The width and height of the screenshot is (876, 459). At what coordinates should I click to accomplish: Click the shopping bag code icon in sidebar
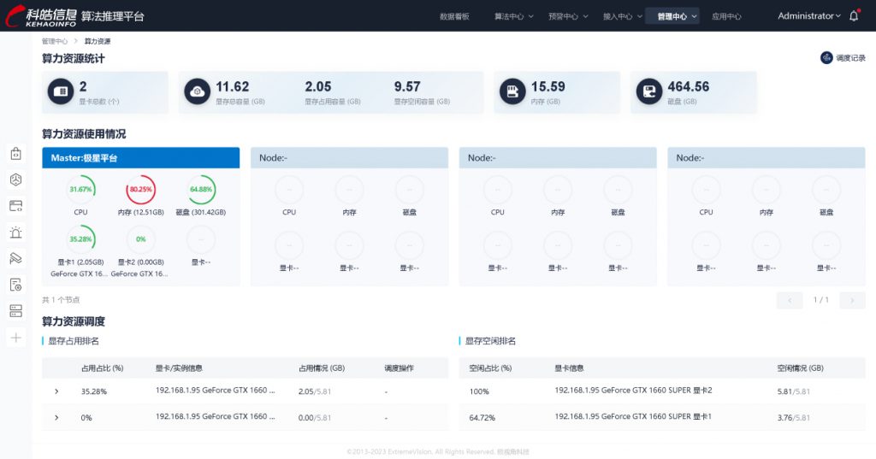tap(15, 154)
